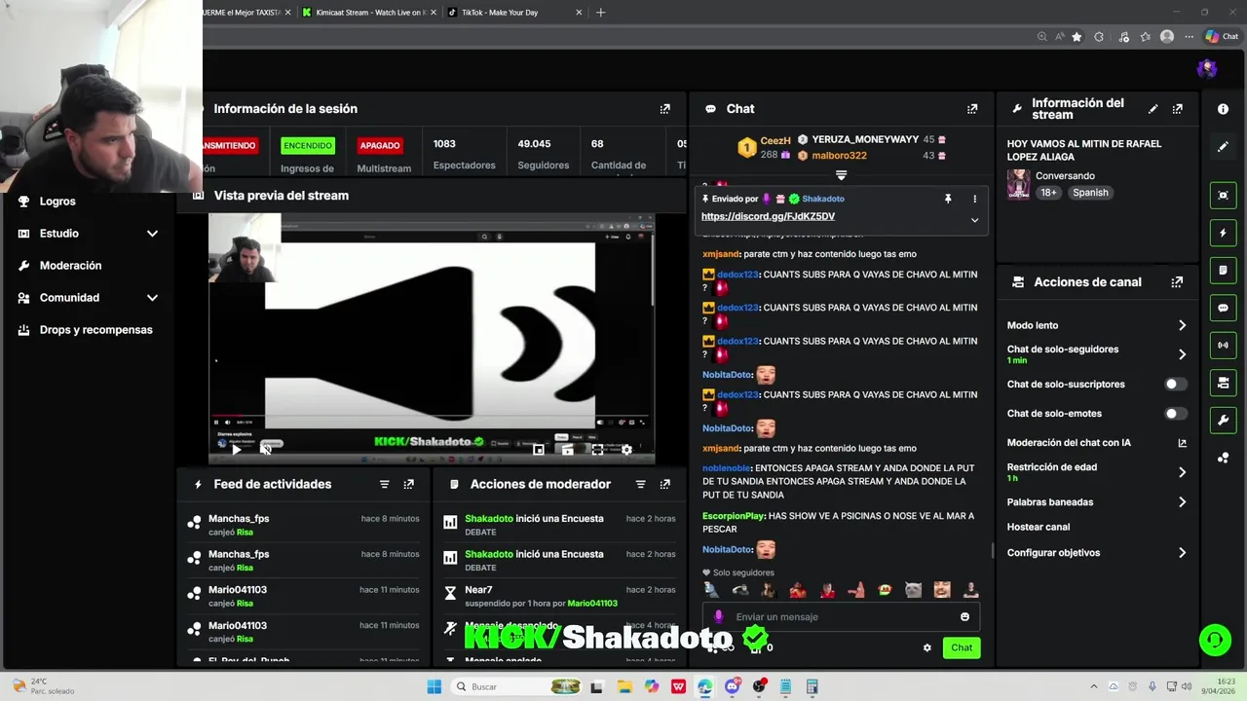
Task: Enable Chat de solo-emotes toggle
Action: [1176, 414]
